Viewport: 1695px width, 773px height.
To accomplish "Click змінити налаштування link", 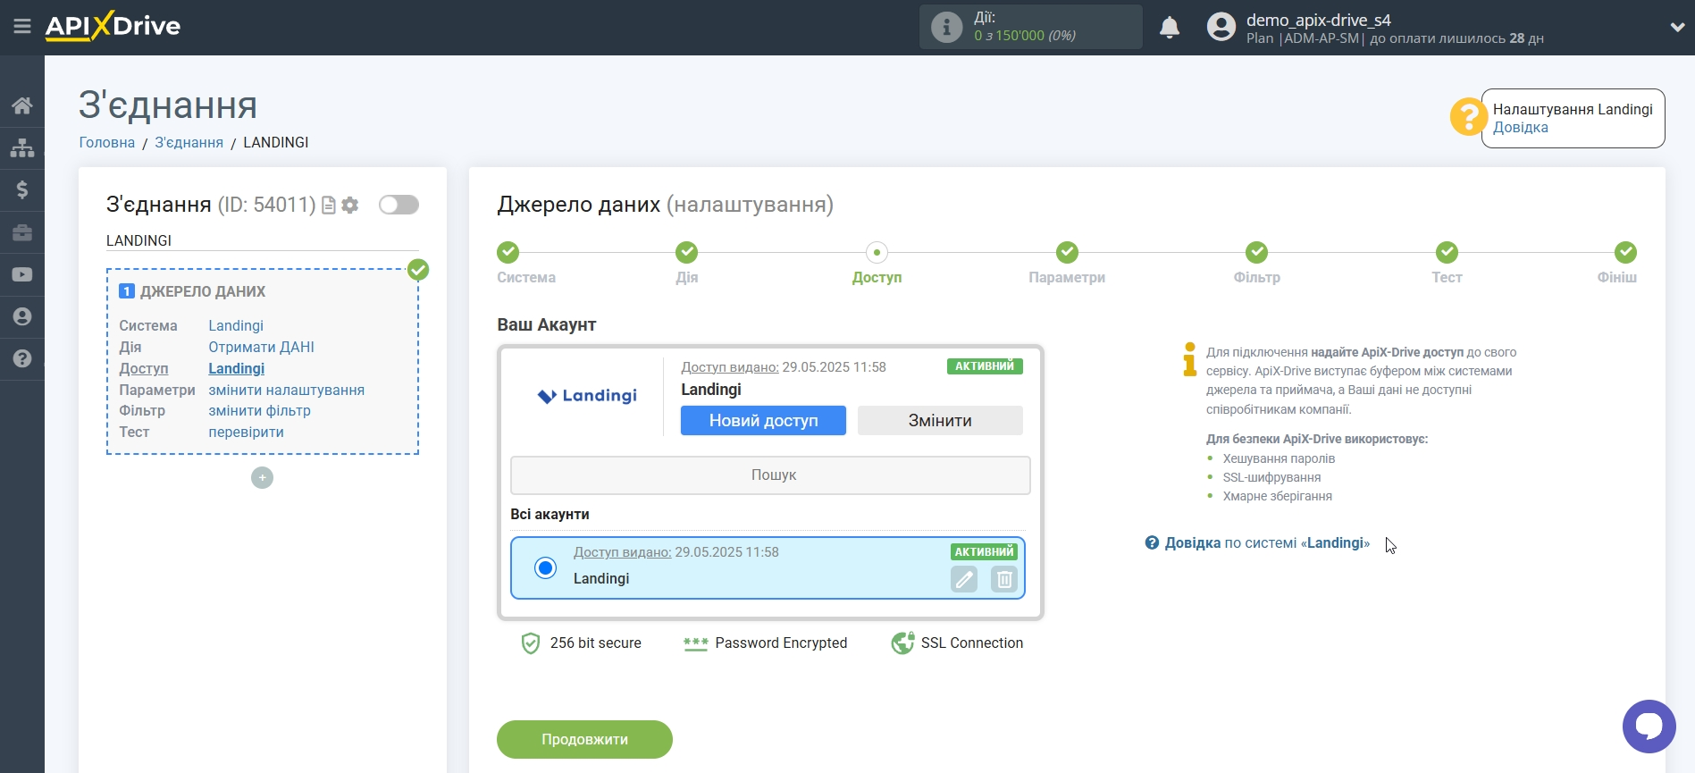I will (286, 390).
